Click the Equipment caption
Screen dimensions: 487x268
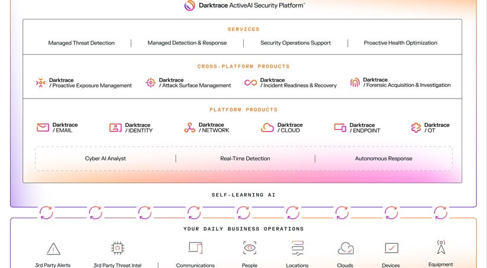[x=441, y=264]
